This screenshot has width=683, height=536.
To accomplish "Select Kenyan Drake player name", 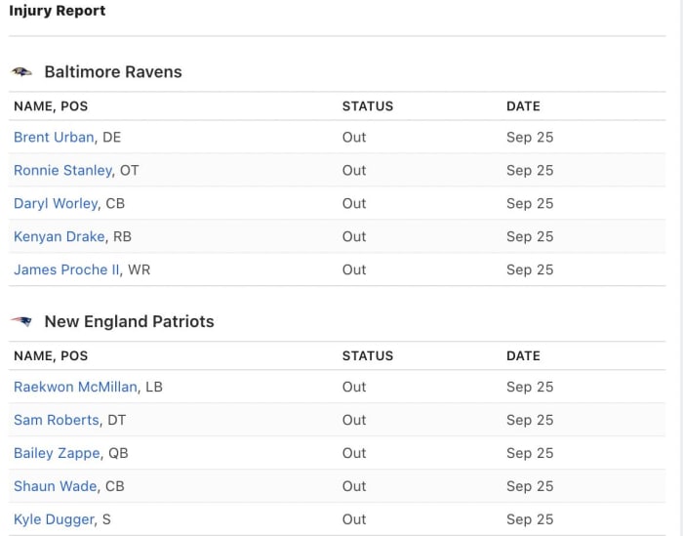I will pos(59,236).
